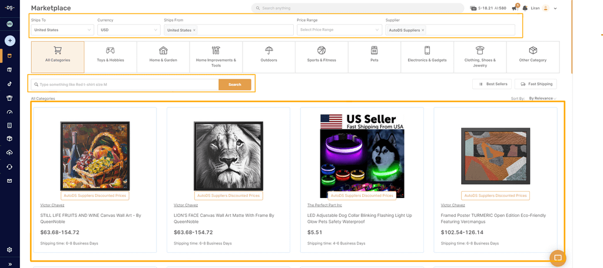Select Home Improvements & Tools category

pyautogui.click(x=216, y=57)
